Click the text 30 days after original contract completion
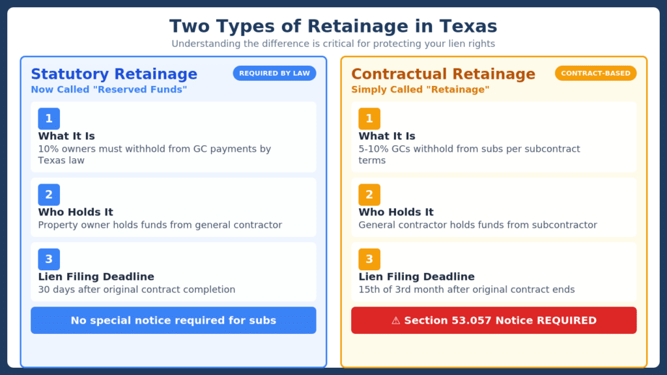667x375 pixels. pyautogui.click(x=137, y=290)
